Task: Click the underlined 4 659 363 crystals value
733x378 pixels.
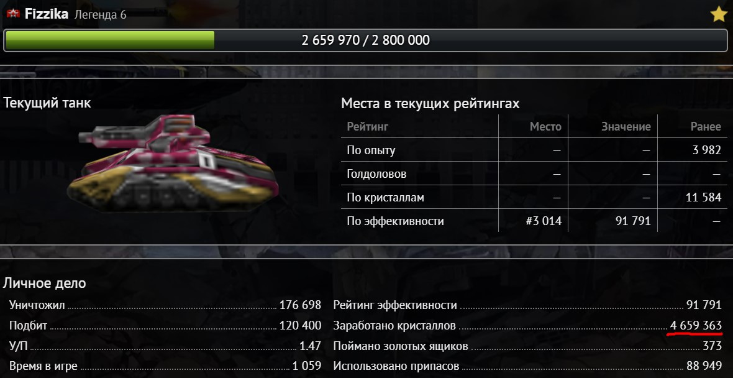Action: (x=696, y=326)
